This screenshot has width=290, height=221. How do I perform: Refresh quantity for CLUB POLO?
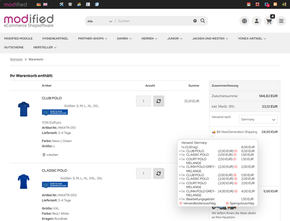click(158, 101)
